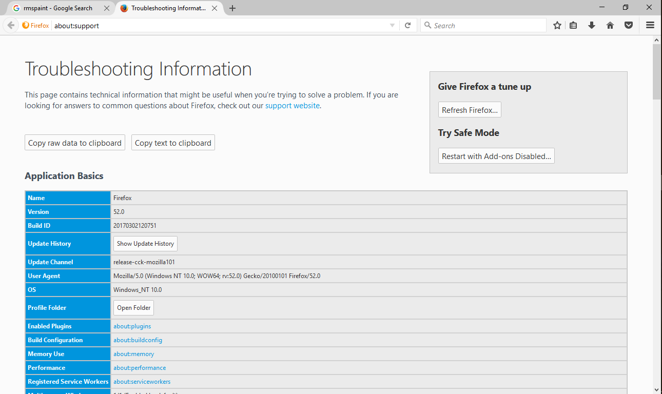Expand the address bar history dropdown

pyautogui.click(x=393, y=25)
